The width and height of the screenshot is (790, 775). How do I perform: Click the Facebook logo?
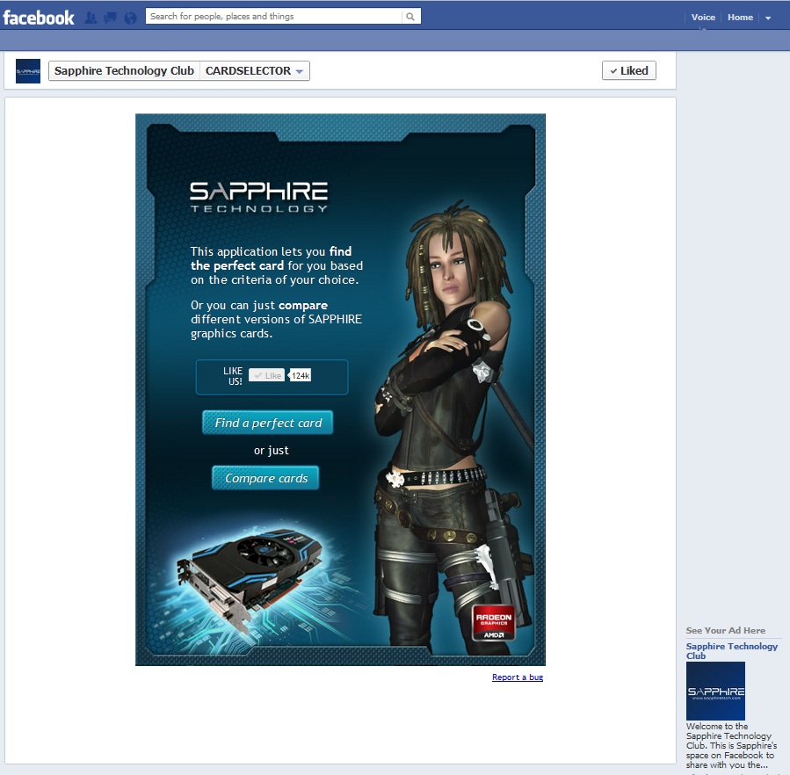click(39, 17)
